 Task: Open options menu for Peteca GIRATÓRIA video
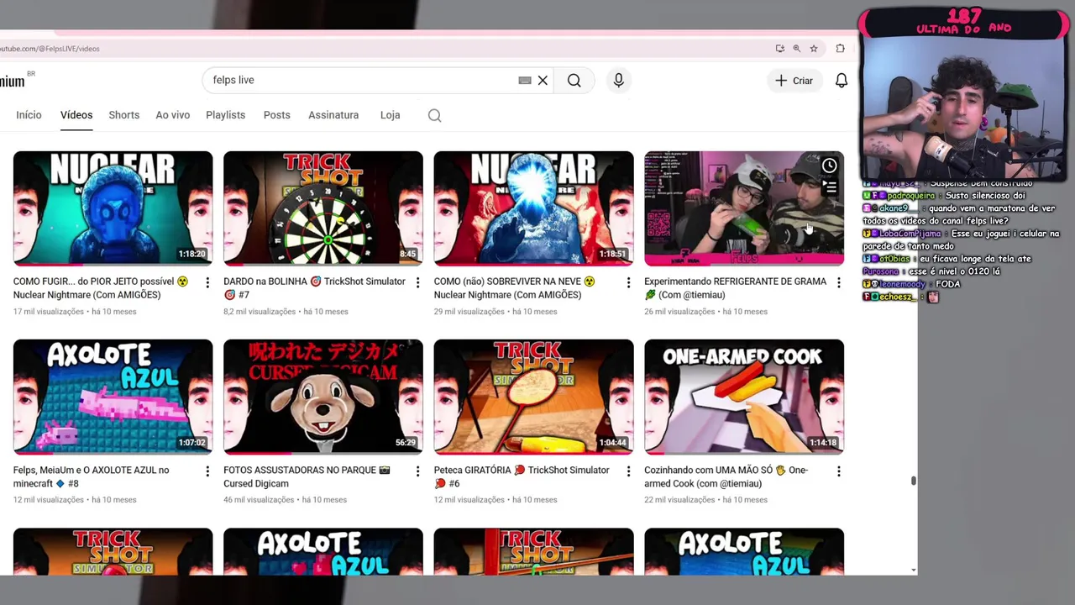click(628, 472)
